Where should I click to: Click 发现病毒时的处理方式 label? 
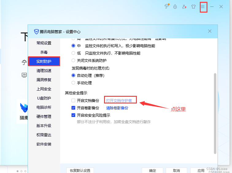click(91, 68)
